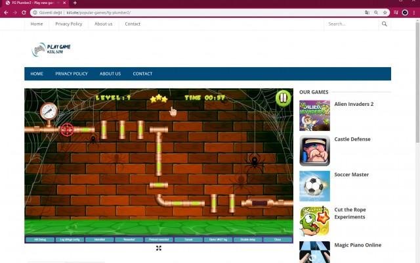
Task: Open PRIVACY POLICY in blue navigation bar
Action: [72, 74]
